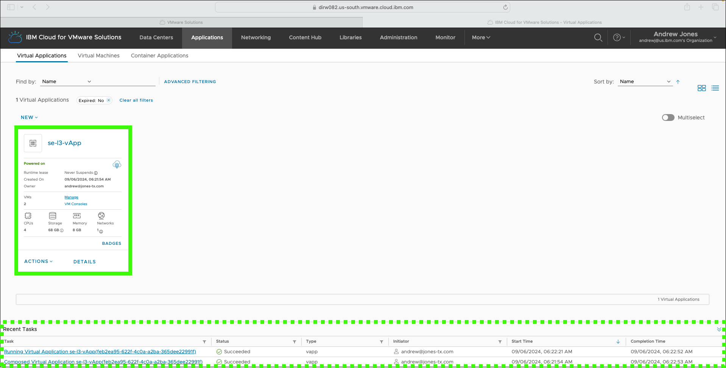
Task: Switch to list view icon
Action: pos(715,88)
